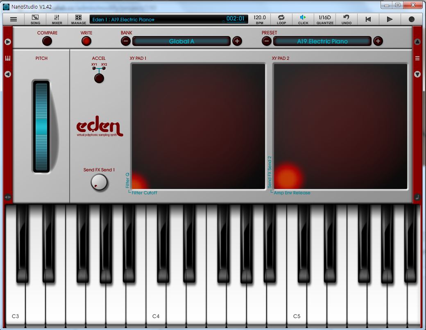
Task: Start playback with the Play button
Action: 390,19
